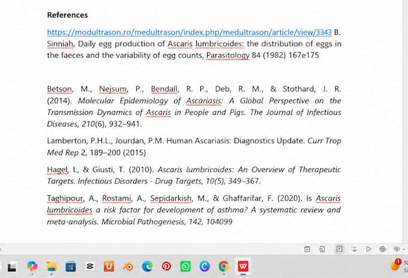The height and width of the screenshot is (278, 408).
Task: Open File Explorer from the taskbar
Action: click(52, 266)
